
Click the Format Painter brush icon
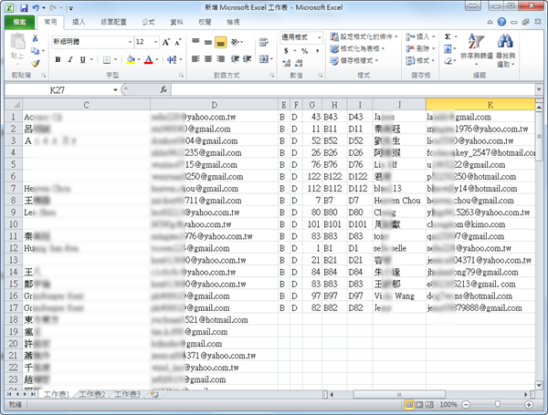[x=35, y=64]
